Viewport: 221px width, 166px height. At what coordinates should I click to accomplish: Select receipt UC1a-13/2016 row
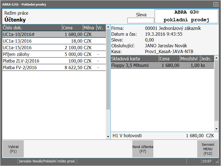[x=54, y=41]
